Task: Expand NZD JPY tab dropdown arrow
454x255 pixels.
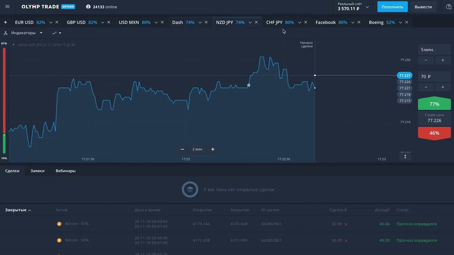Action: (x=250, y=22)
